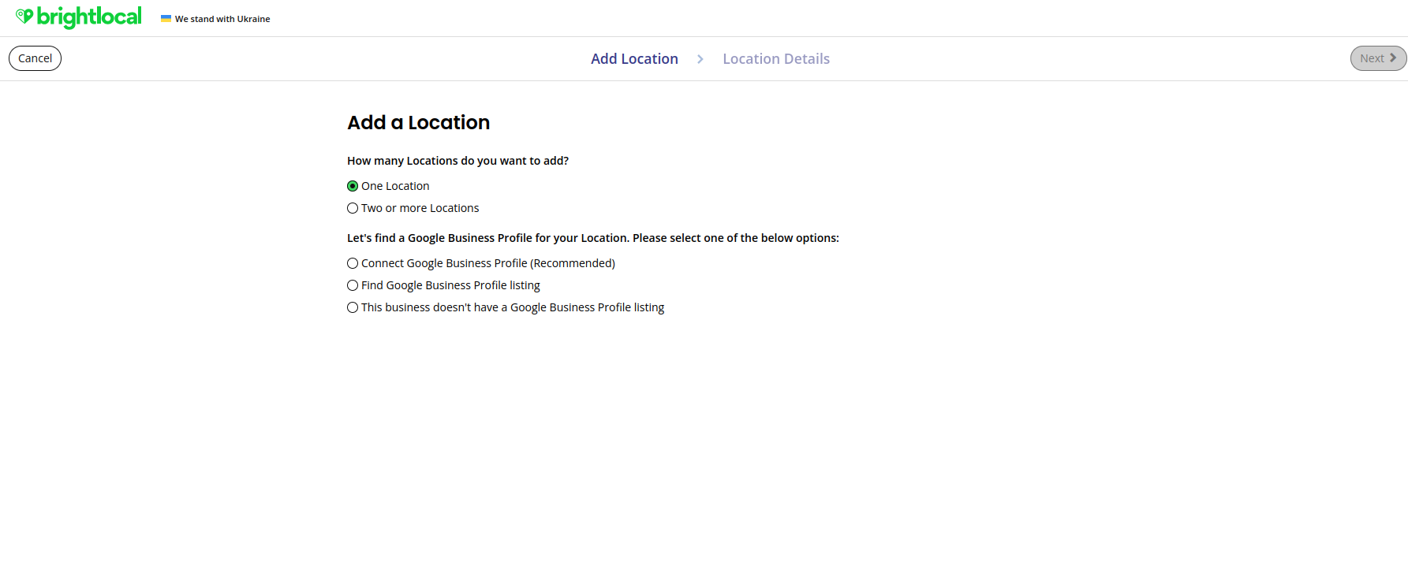Click the Add a Location heading
Image resolution: width=1408 pixels, height=569 pixels.
point(418,123)
